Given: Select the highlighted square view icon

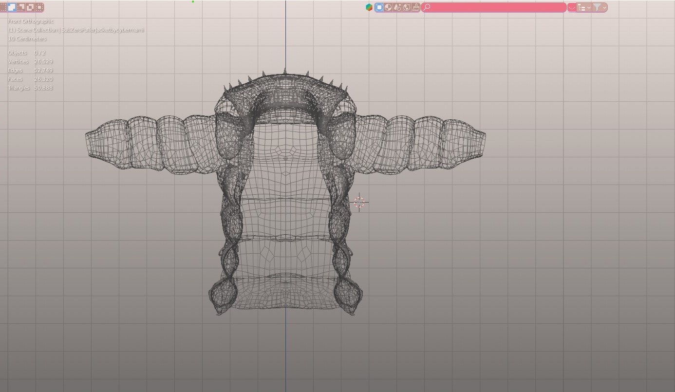Looking at the screenshot, I should point(379,7).
